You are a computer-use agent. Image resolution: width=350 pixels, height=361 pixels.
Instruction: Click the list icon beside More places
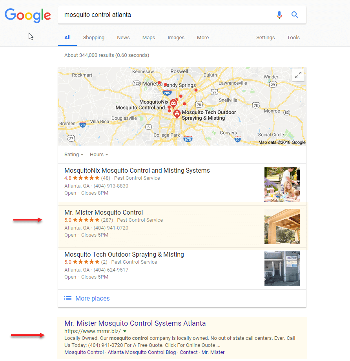(x=68, y=298)
